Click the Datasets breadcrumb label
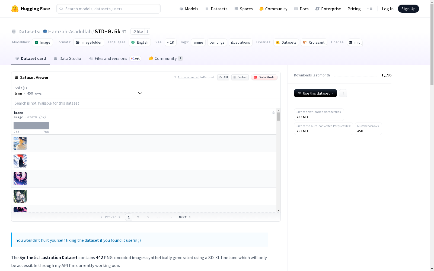 (x=29, y=31)
